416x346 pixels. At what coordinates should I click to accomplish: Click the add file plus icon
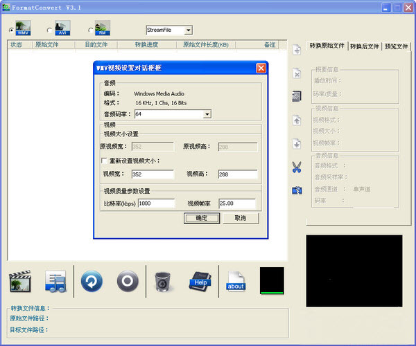coord(297,50)
